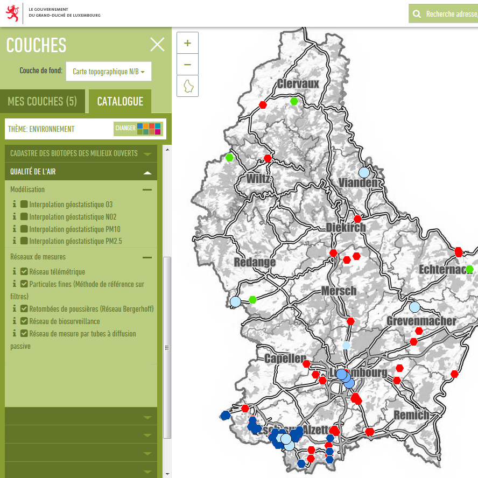
Task: Collapse the Qualité de l'air section
Action: coord(147,172)
